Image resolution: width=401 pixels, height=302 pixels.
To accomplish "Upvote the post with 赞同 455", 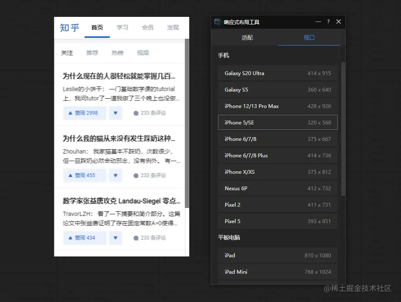I will (85, 175).
